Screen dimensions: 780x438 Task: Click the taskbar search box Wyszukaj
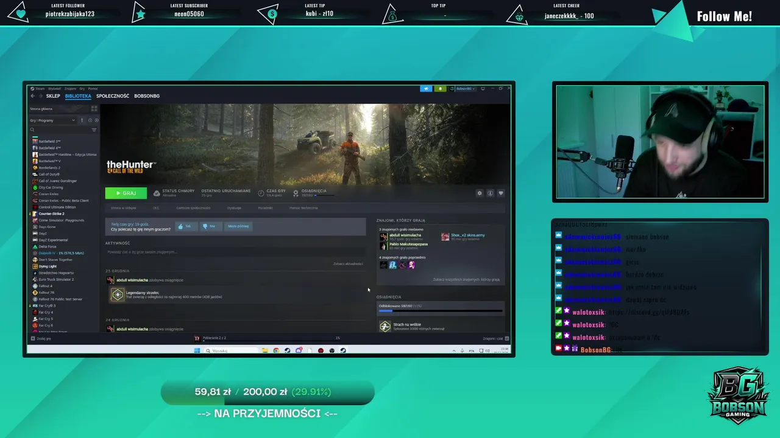(x=231, y=350)
